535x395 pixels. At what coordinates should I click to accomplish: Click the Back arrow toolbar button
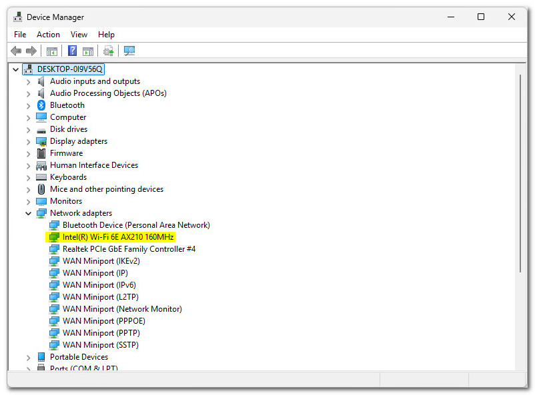click(16, 51)
